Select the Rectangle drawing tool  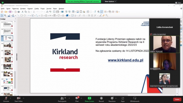21,15
